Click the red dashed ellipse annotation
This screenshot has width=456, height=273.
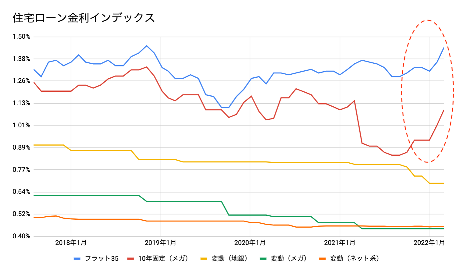tap(402, 91)
